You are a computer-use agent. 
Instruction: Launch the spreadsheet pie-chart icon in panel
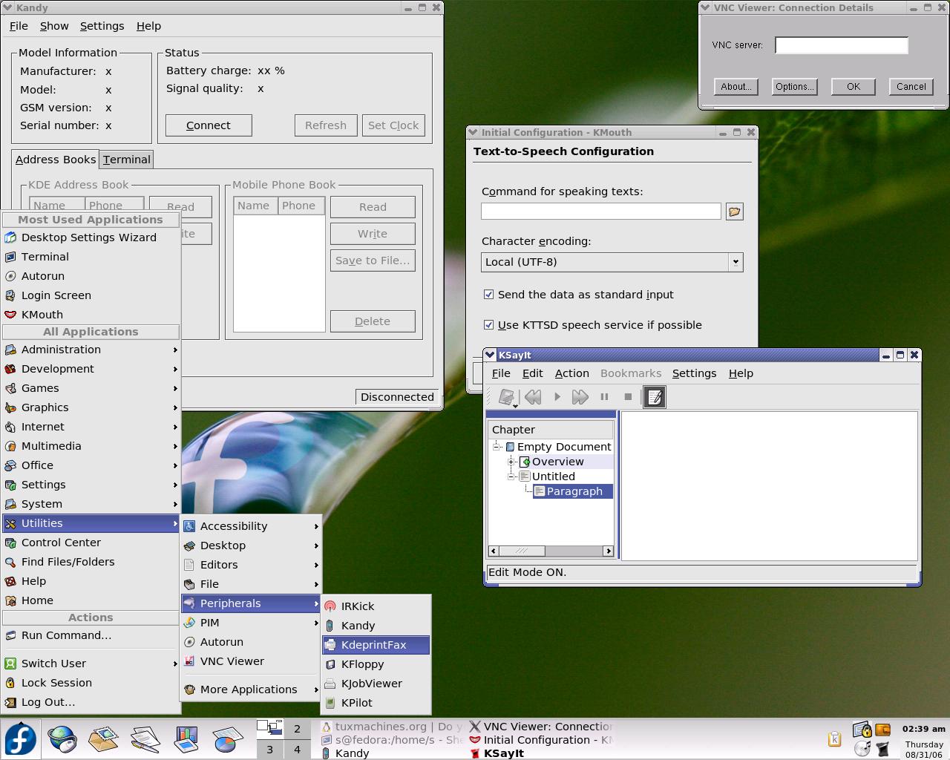[x=227, y=739]
